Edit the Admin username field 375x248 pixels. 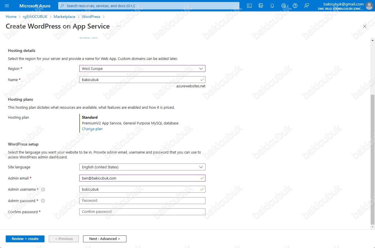(x=142, y=189)
